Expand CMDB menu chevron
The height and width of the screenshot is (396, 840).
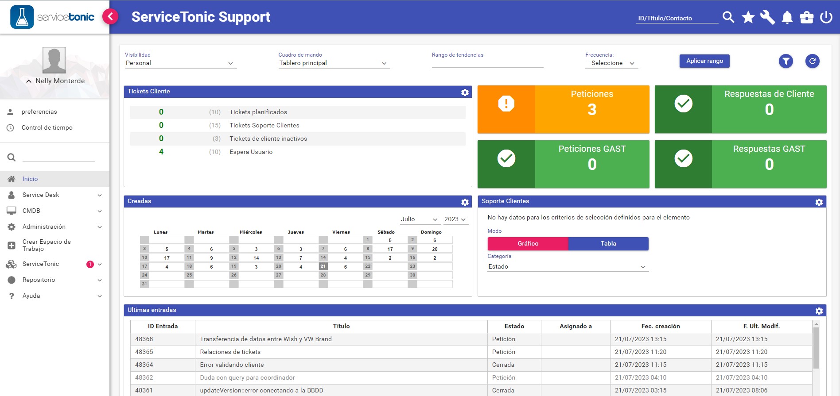tap(100, 211)
